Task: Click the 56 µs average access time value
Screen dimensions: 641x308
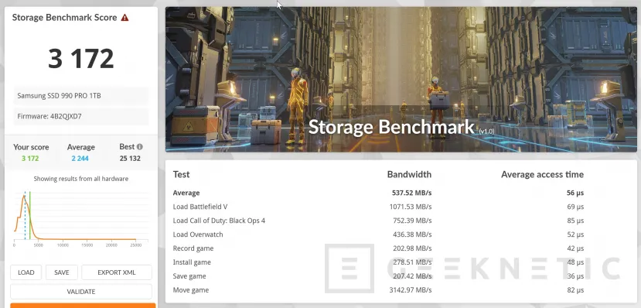Action: pos(575,193)
